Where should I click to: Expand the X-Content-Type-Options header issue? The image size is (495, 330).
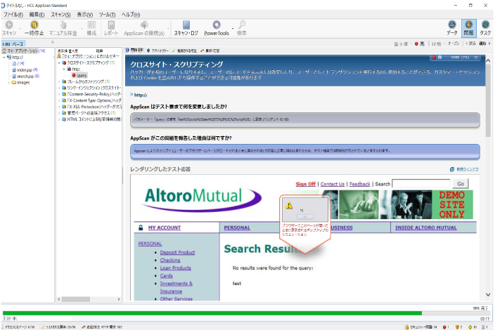click(59, 100)
